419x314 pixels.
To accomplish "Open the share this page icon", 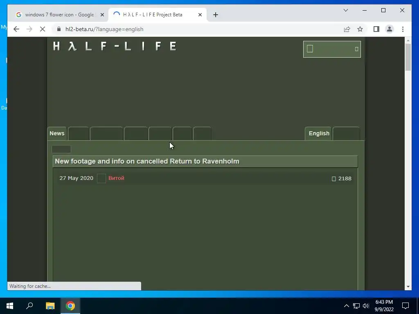I will pyautogui.click(x=347, y=29).
